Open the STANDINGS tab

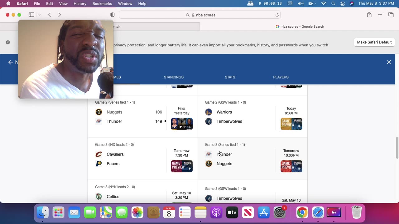coord(174,77)
